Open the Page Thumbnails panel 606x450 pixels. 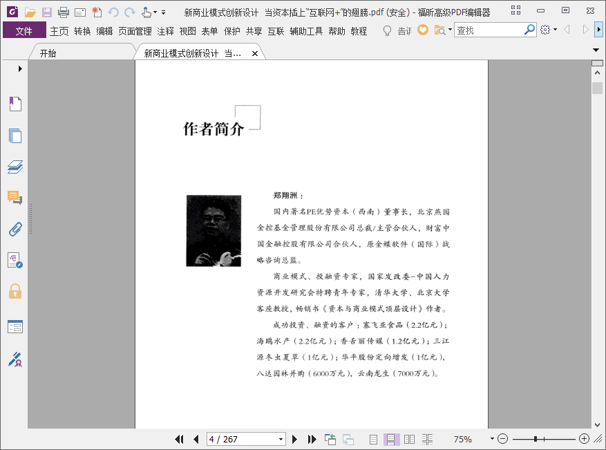click(x=15, y=135)
